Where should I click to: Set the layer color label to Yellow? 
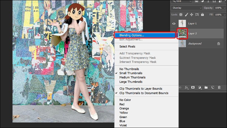coord(123,113)
